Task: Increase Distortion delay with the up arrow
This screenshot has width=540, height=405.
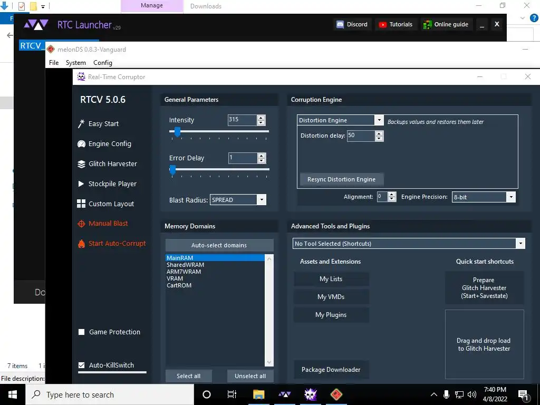Action: click(x=379, y=133)
